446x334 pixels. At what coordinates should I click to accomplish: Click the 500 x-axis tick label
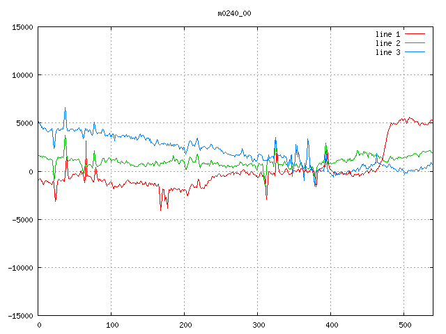404,324
